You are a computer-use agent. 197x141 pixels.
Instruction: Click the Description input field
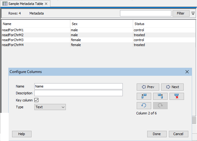click(78, 93)
